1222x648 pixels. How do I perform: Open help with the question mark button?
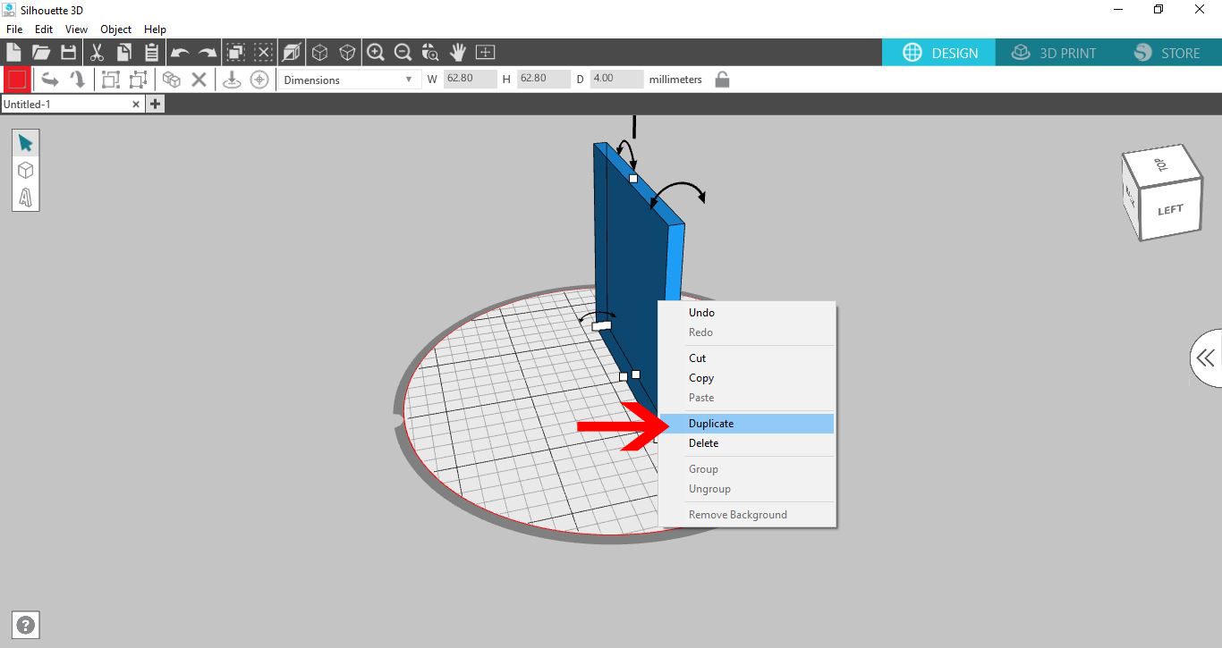pos(27,625)
